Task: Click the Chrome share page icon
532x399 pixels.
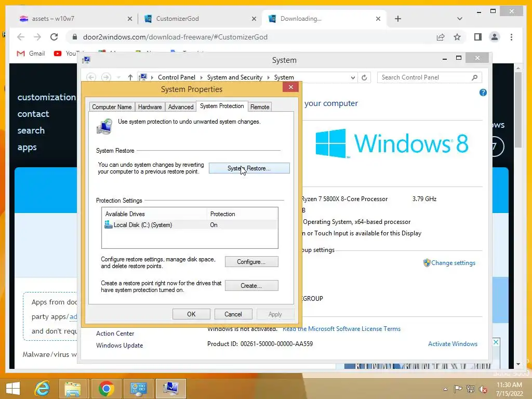Action: [441, 37]
